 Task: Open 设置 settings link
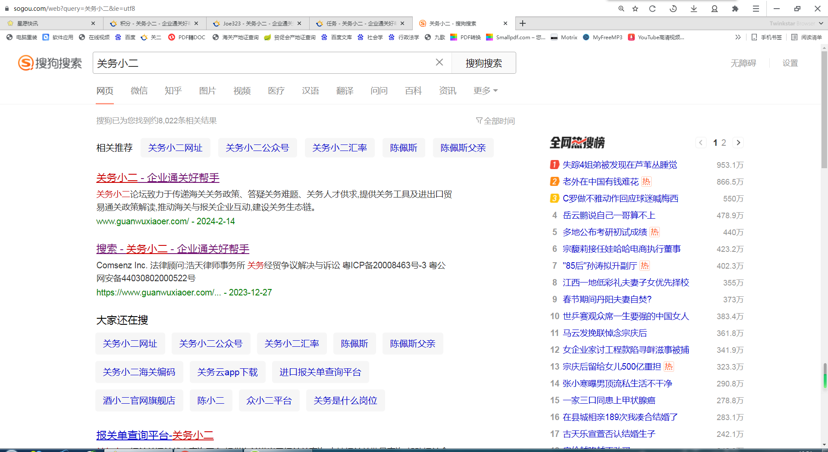[790, 63]
